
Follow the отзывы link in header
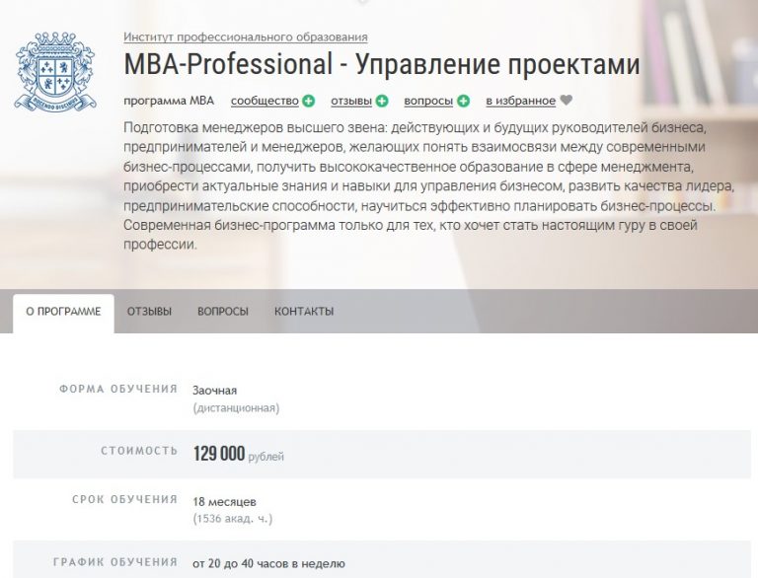(x=351, y=101)
